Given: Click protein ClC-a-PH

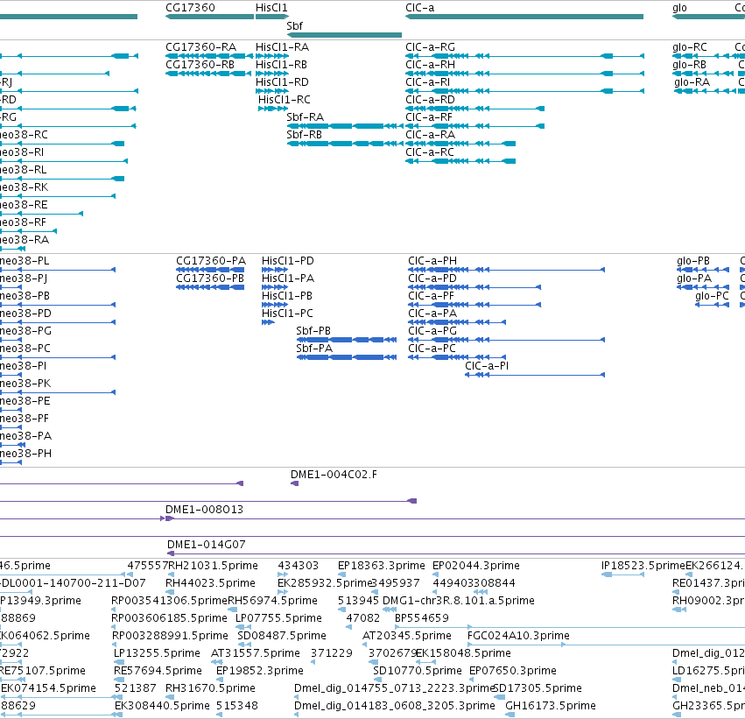Looking at the screenshot, I should coord(507,270).
